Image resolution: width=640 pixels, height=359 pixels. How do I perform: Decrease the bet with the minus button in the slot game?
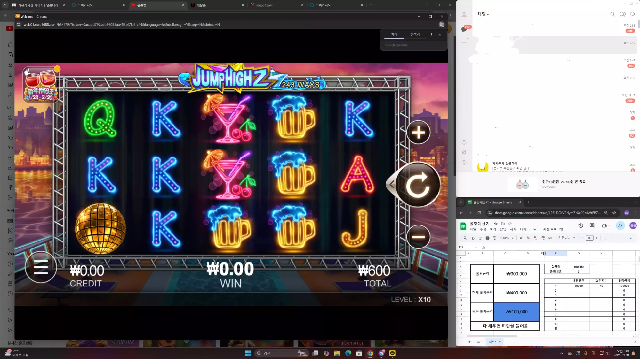pyautogui.click(x=418, y=237)
